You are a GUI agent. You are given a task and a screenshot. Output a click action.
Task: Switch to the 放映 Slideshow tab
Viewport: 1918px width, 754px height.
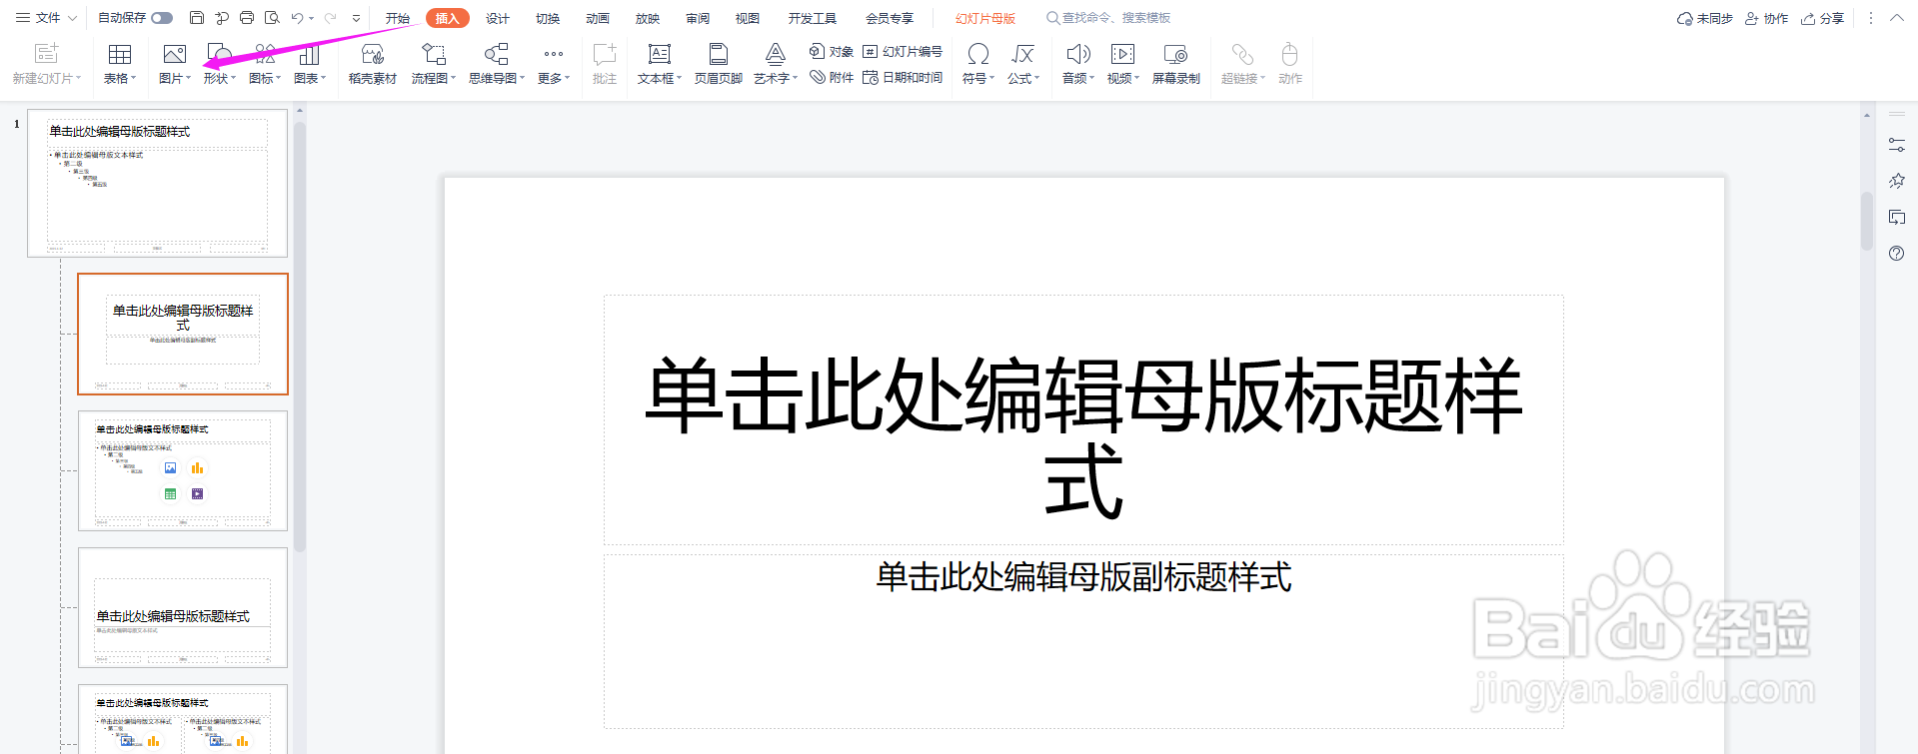[648, 18]
